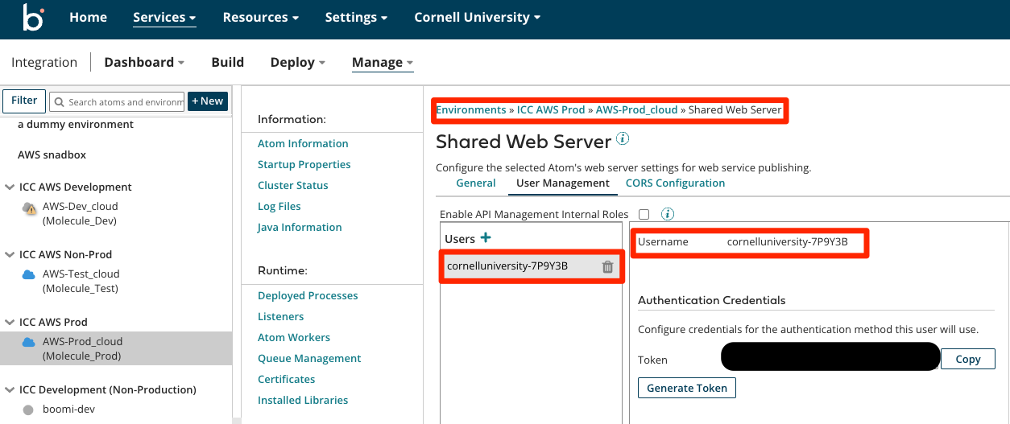Open Java Information link
Viewport: 1010px width, 424px height.
coord(300,227)
